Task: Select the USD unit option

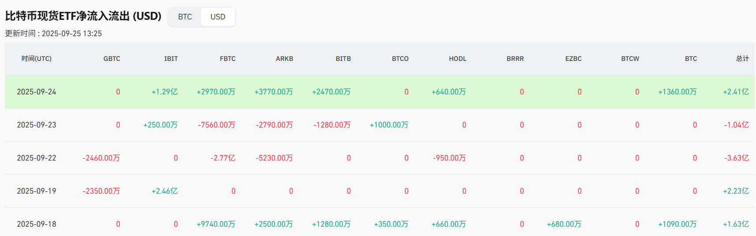Action: click(x=217, y=17)
